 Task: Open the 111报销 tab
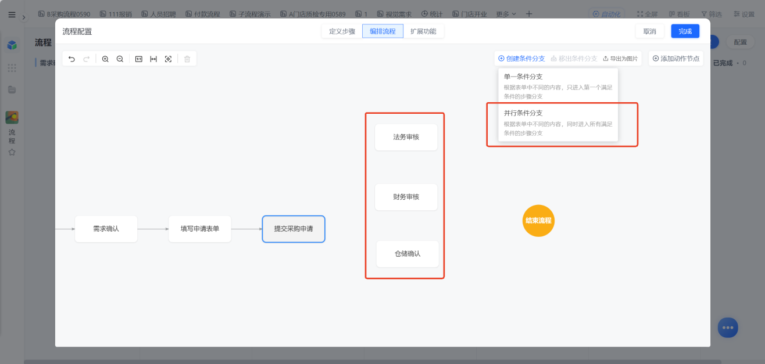(x=115, y=14)
